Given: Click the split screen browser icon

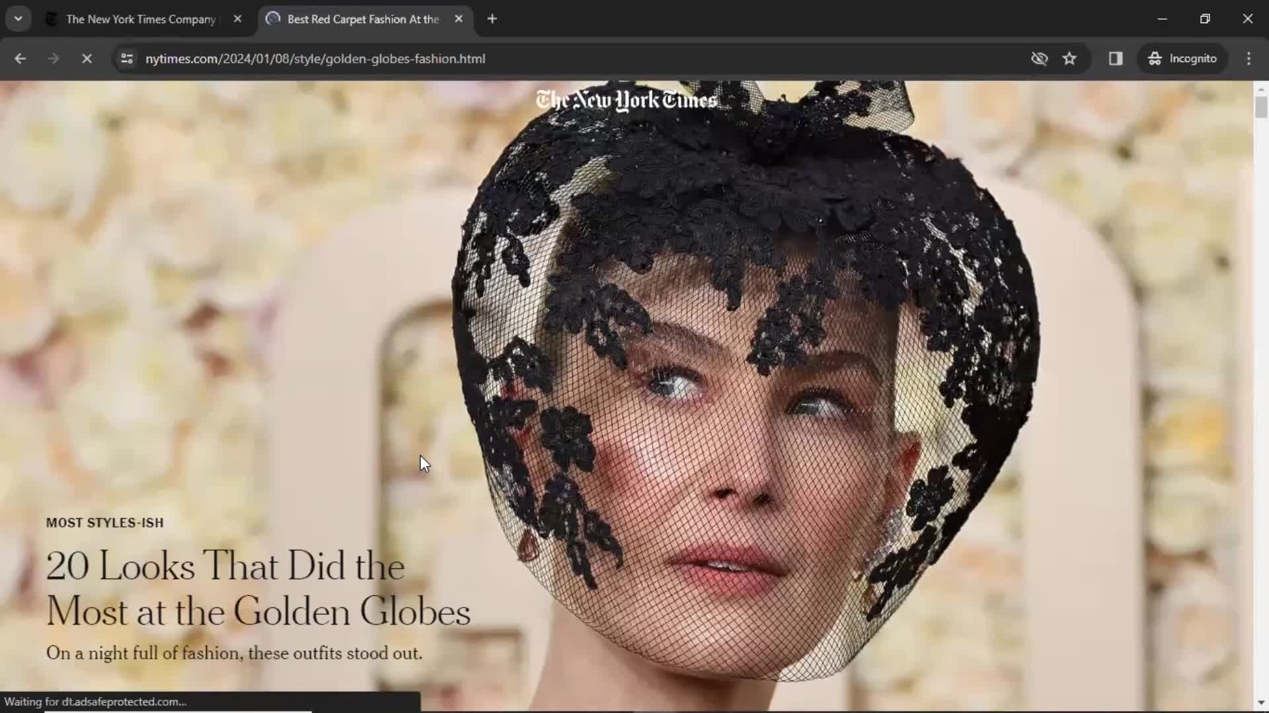Looking at the screenshot, I should [1116, 58].
